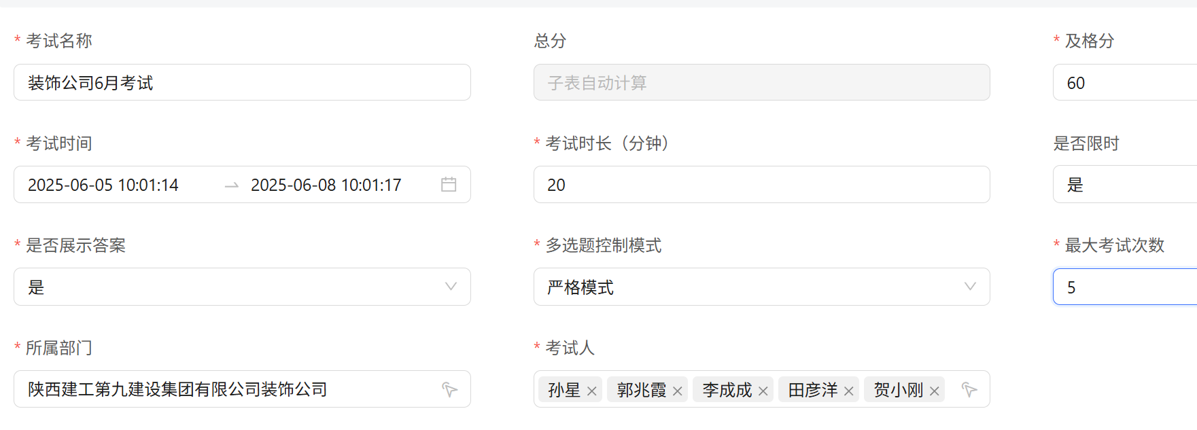
Task: Remove examinee 贺小刚 tag
Action: (935, 391)
